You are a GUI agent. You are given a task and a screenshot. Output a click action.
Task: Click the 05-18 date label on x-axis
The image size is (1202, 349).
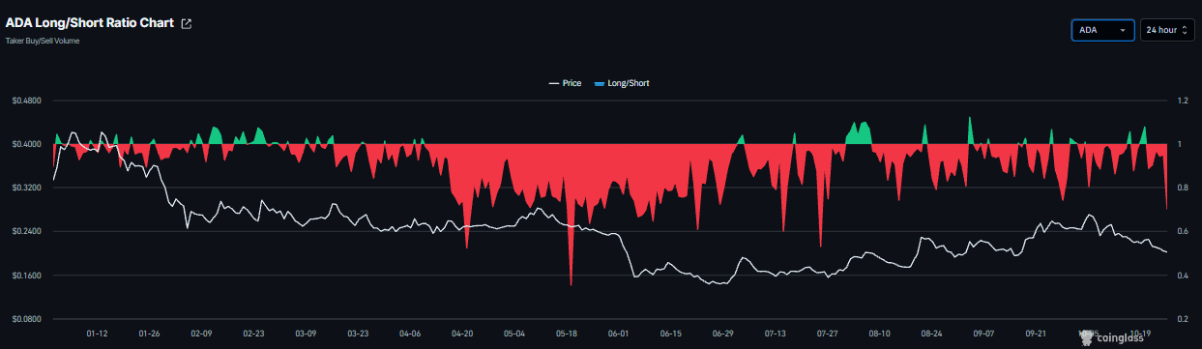pyautogui.click(x=567, y=333)
